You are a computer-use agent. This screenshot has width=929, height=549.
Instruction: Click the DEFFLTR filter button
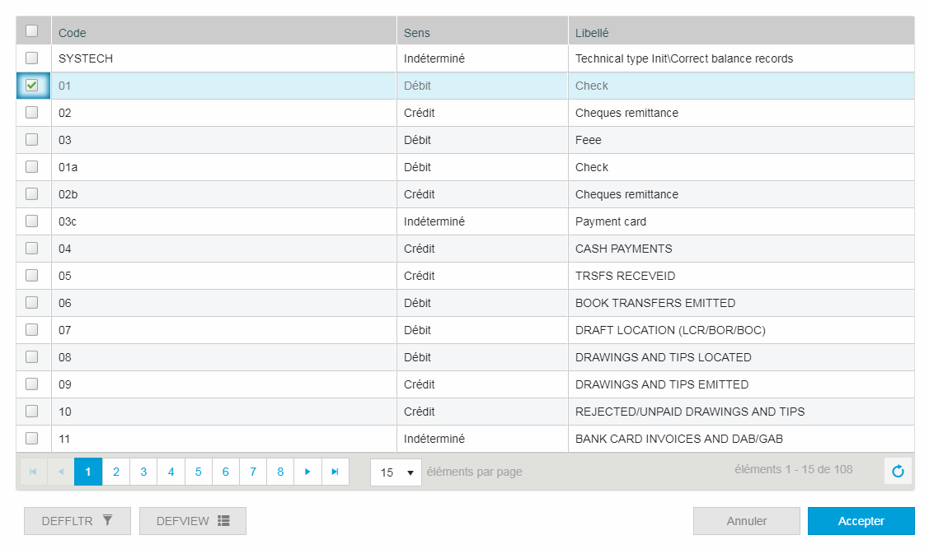[77, 521]
